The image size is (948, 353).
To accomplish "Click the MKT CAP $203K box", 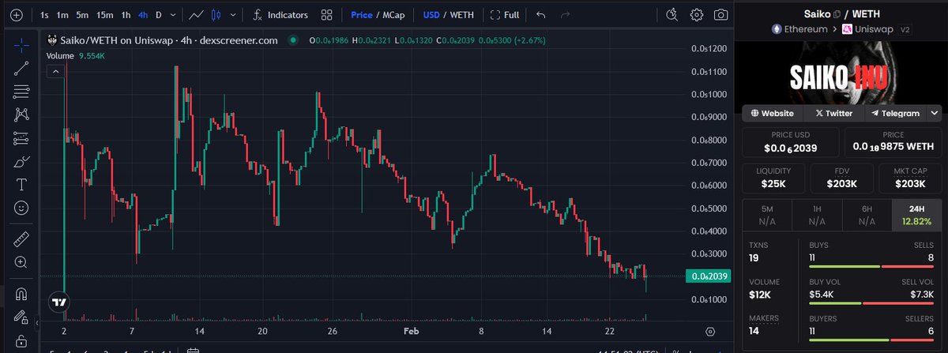I will click(x=909, y=178).
